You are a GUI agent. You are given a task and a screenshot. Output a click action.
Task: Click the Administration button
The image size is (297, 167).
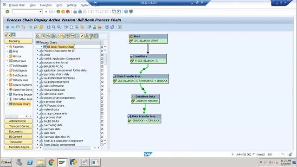pos(19,121)
